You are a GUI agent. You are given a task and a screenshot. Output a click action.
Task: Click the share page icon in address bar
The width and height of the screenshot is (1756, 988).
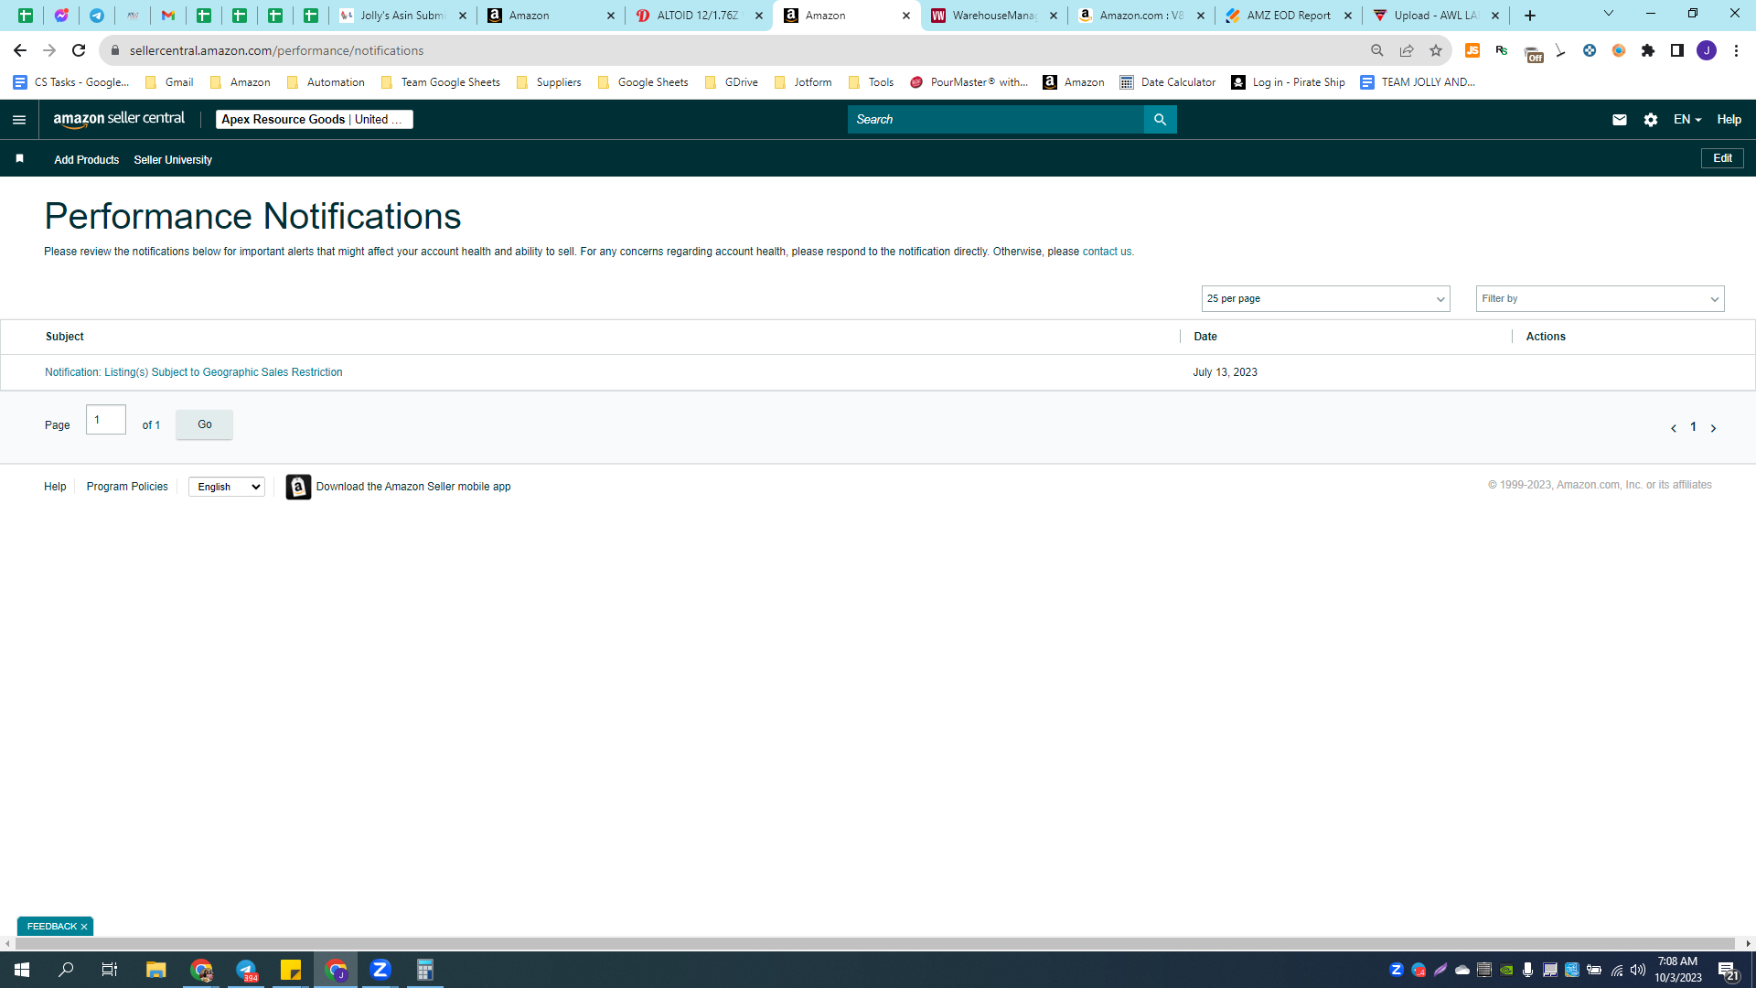(x=1407, y=50)
